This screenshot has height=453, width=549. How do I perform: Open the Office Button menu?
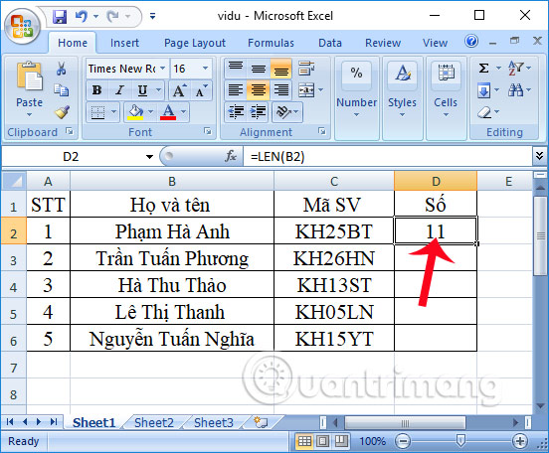[x=22, y=27]
